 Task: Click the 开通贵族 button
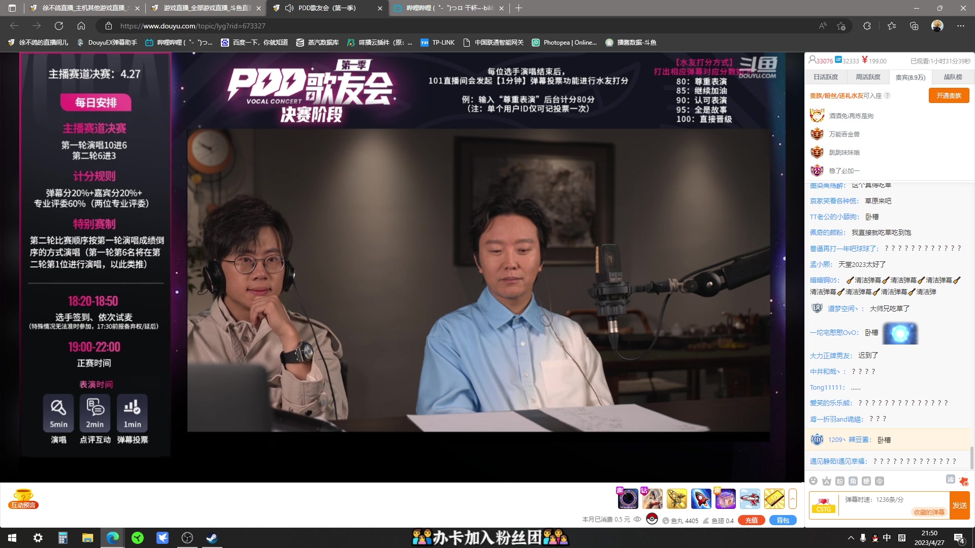949,95
